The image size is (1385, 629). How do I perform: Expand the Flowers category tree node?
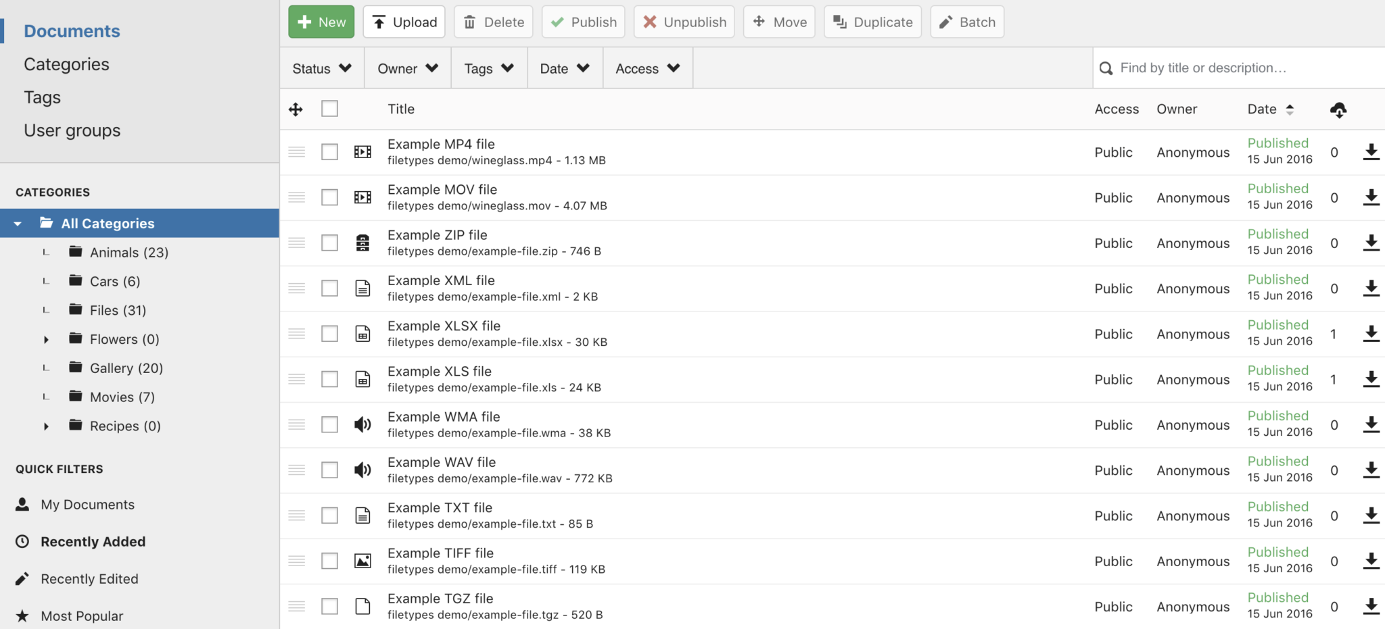[x=46, y=339]
